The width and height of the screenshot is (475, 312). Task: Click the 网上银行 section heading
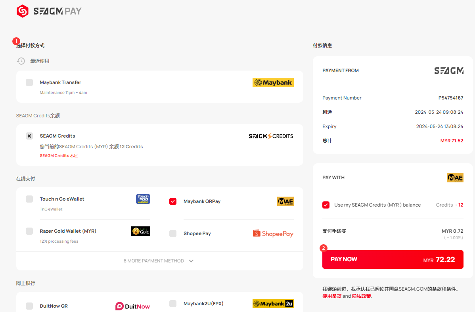click(x=25, y=283)
